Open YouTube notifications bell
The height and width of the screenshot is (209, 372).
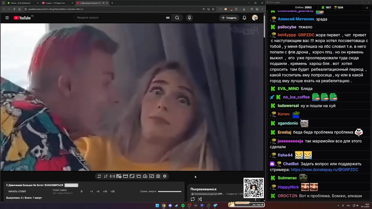click(244, 18)
